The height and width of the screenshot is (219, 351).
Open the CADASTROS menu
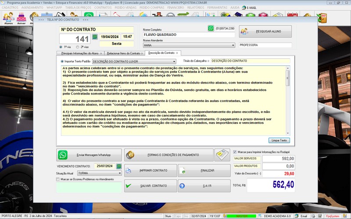pos(10,7)
